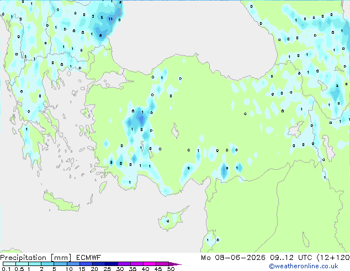350x271 pixels.
Task: Click the '(12+120' forecast offset text
Action: (333, 258)
